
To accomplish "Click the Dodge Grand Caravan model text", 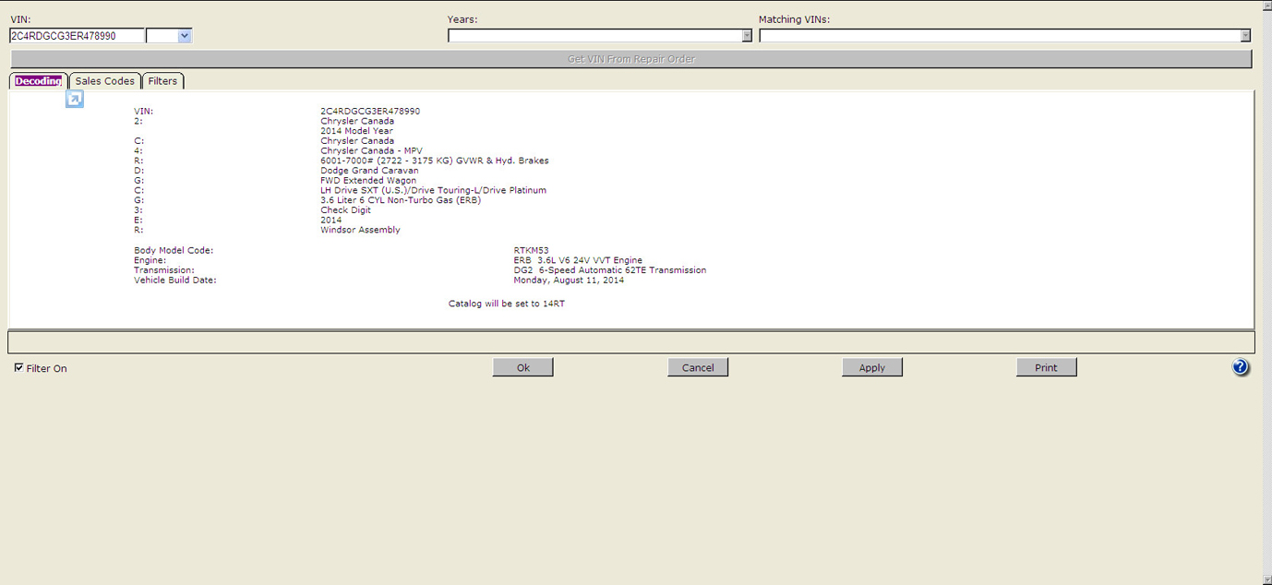I will [369, 171].
